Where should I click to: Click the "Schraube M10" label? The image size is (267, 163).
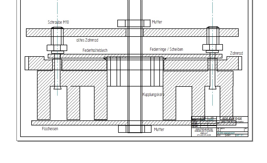click(58, 22)
